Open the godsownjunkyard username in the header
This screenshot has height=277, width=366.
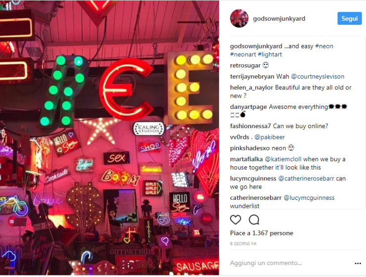279,19
